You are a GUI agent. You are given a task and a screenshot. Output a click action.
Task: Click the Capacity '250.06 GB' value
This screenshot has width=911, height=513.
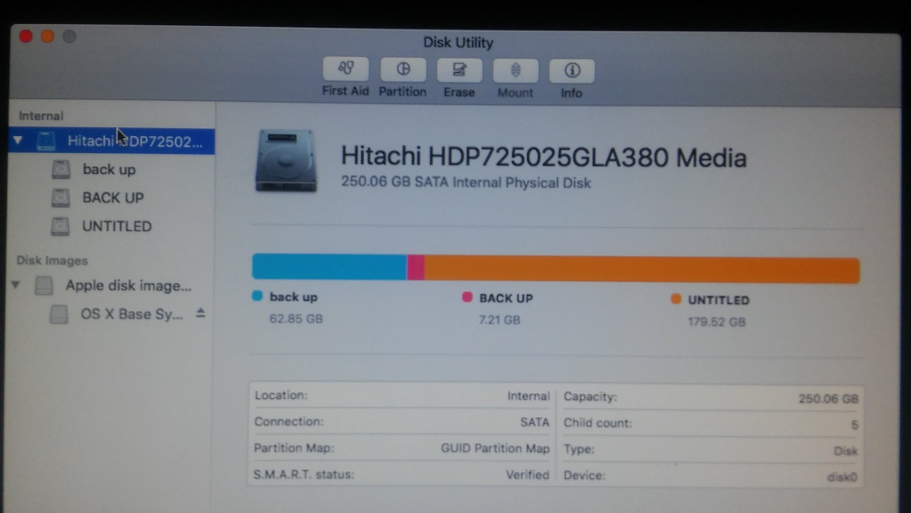point(829,399)
